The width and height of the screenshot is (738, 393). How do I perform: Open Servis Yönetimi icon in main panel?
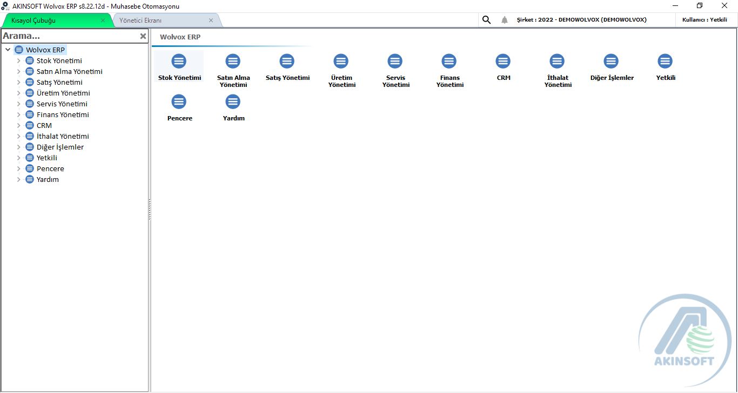pyautogui.click(x=395, y=61)
